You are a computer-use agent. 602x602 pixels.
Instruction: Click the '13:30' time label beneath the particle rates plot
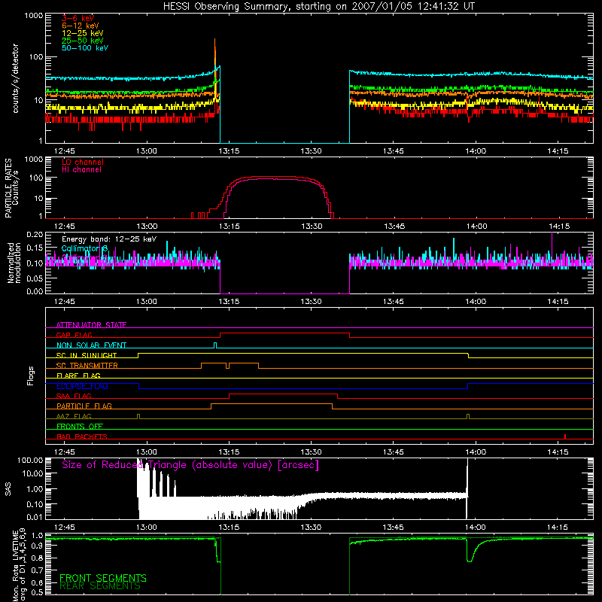click(x=312, y=227)
